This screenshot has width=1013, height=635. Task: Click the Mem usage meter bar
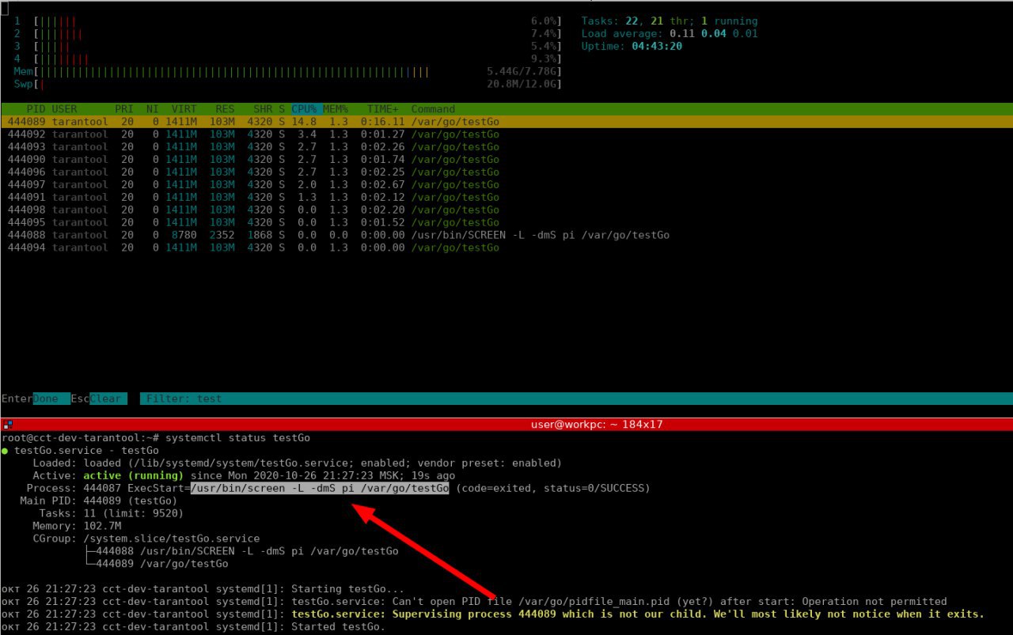coord(288,72)
